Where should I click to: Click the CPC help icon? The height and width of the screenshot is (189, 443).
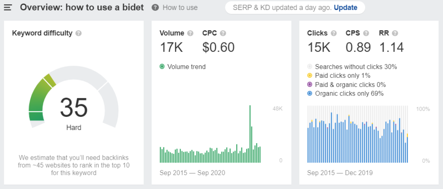tap(223, 33)
